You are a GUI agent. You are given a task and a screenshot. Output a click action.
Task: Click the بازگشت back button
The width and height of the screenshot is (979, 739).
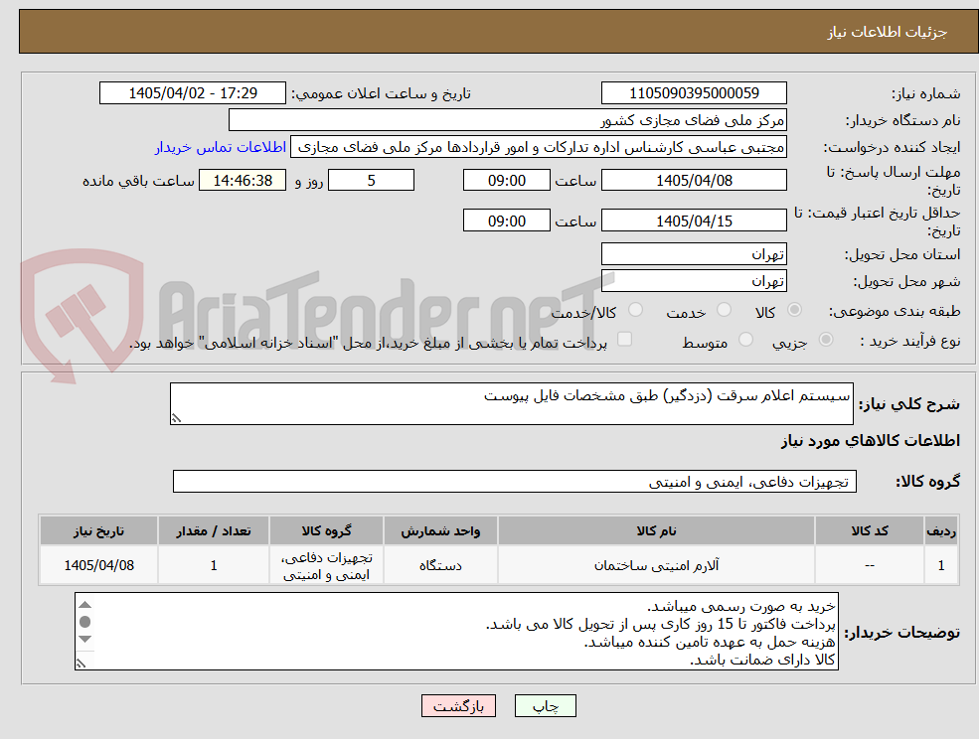[x=458, y=706]
